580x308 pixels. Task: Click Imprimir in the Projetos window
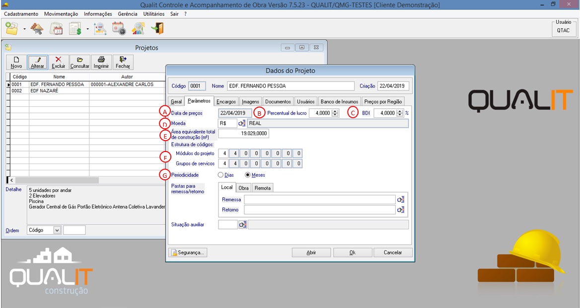(x=101, y=63)
